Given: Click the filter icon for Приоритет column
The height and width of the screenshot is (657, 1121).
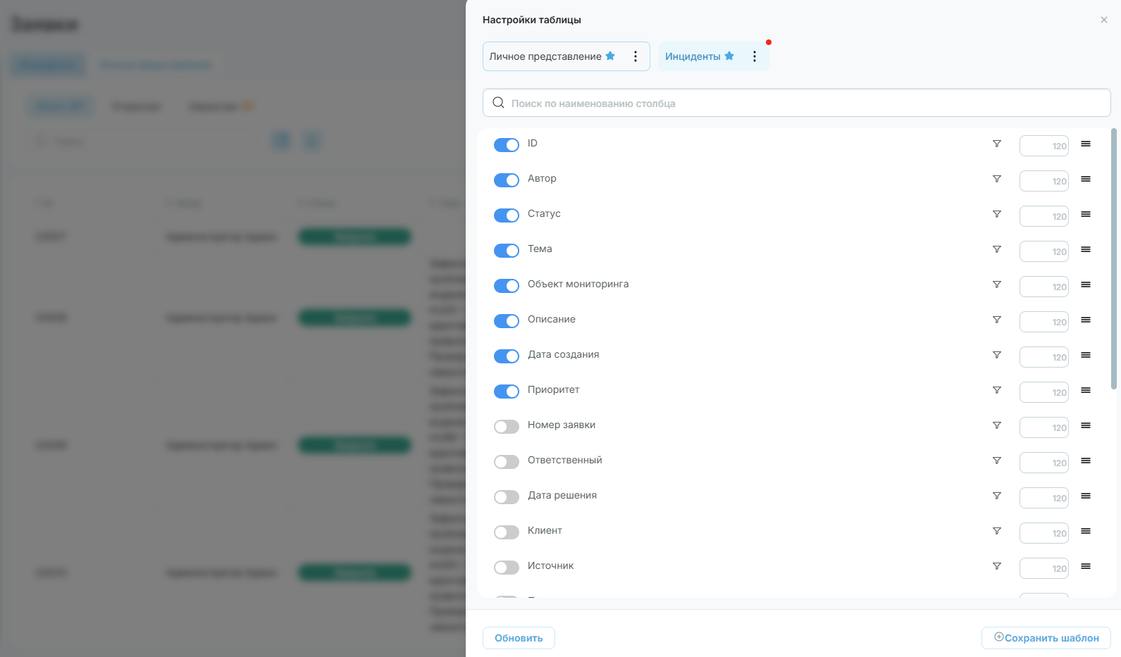Looking at the screenshot, I should tap(997, 390).
